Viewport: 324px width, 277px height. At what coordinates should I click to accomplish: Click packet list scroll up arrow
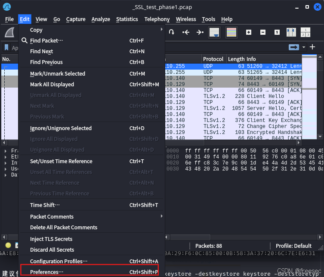coord(320,57)
